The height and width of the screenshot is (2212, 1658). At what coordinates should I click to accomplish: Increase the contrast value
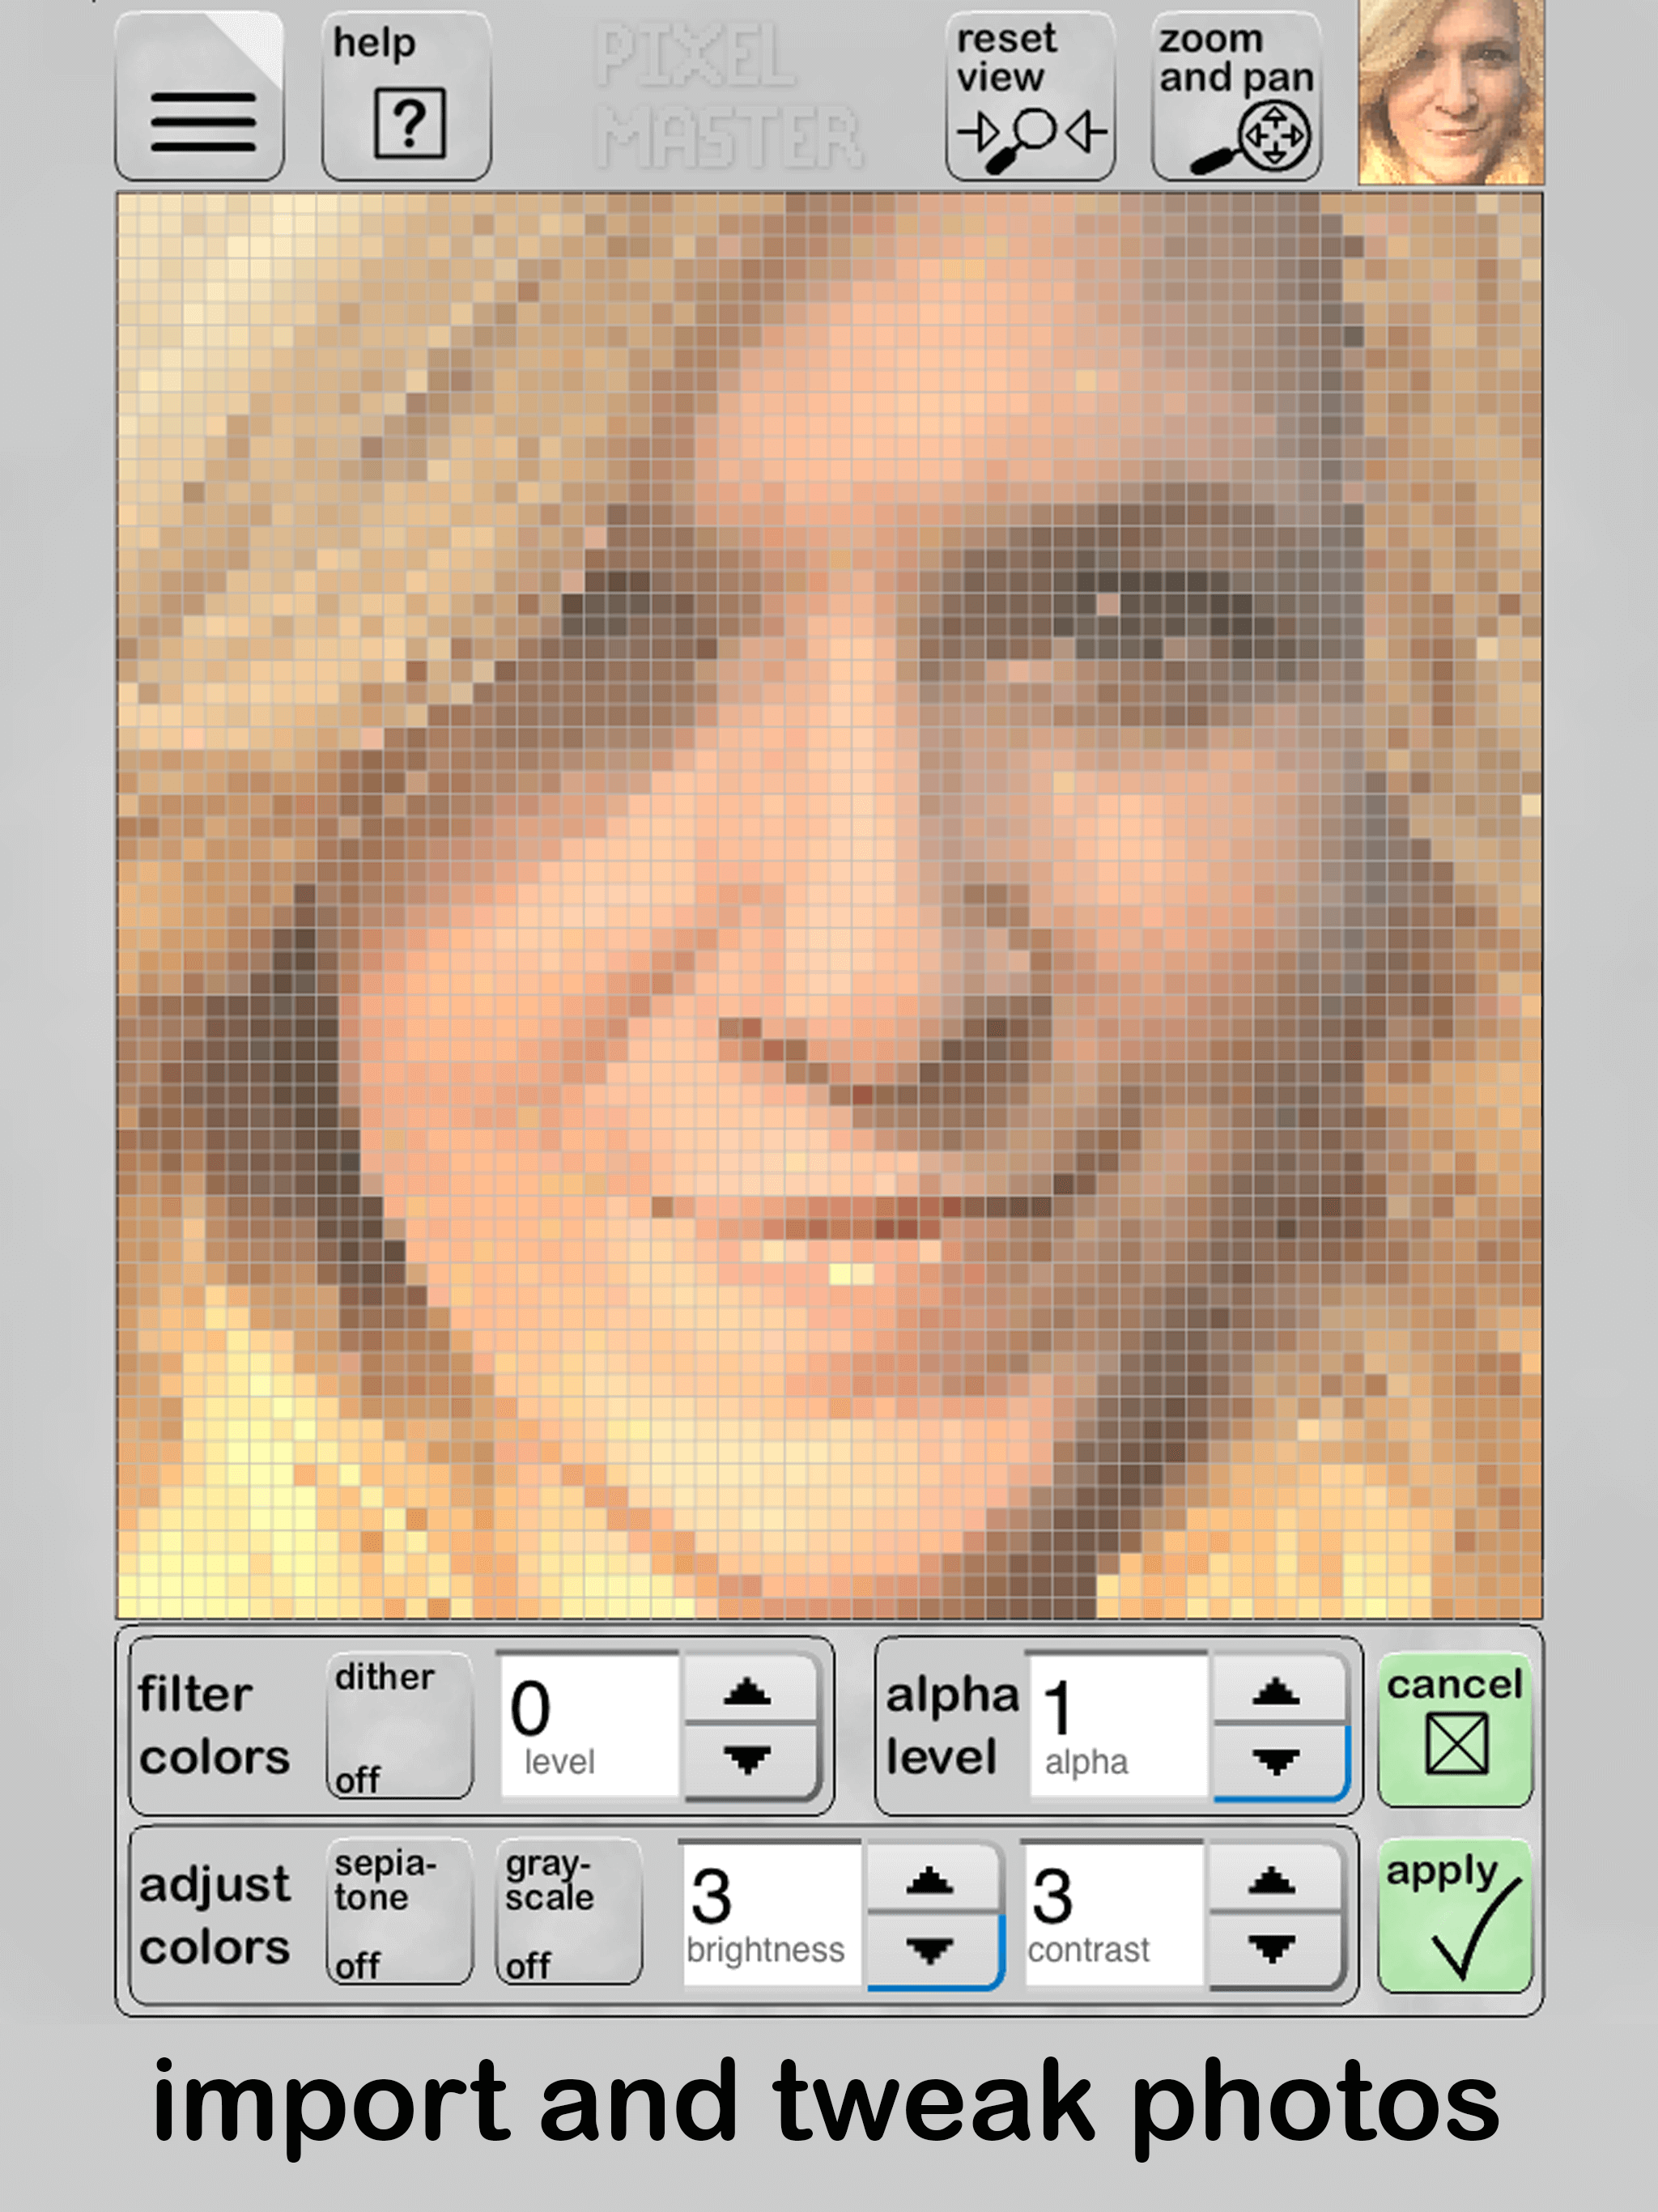(x=1272, y=1880)
